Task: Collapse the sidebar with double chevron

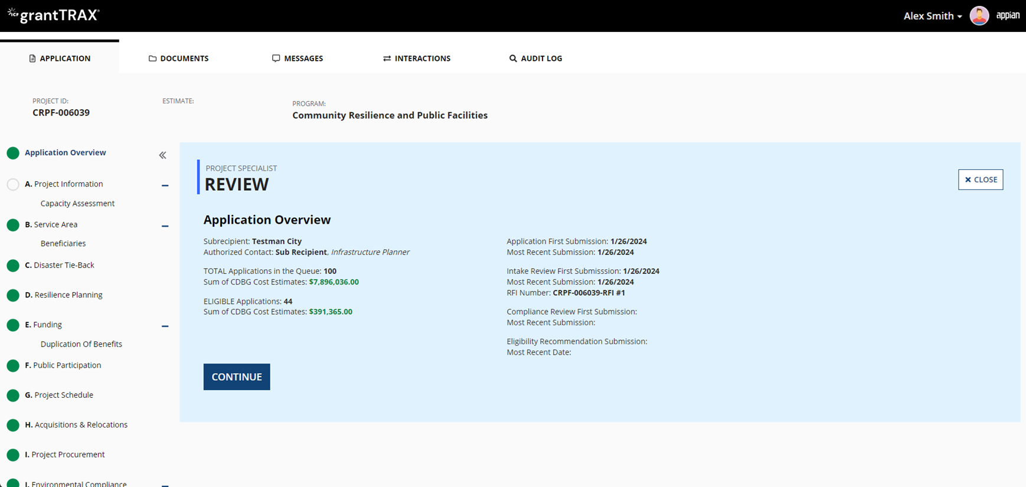Action: pyautogui.click(x=162, y=155)
